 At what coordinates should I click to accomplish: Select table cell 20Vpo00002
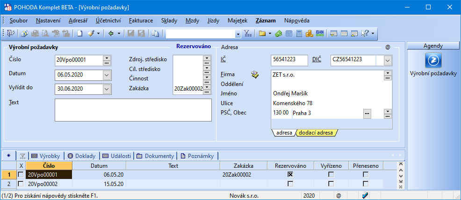click(x=49, y=184)
